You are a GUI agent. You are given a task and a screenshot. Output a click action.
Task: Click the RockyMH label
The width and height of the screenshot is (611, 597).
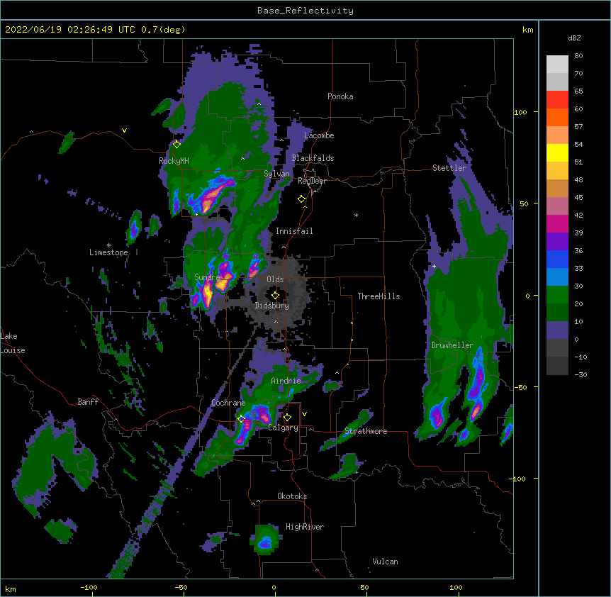click(x=174, y=161)
